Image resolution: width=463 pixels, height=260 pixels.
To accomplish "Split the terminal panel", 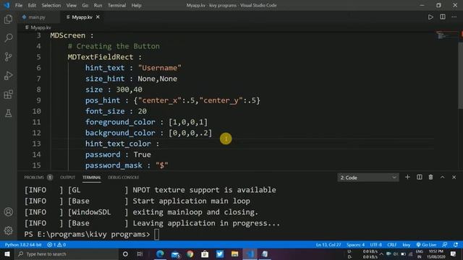I will pyautogui.click(x=420, y=177).
